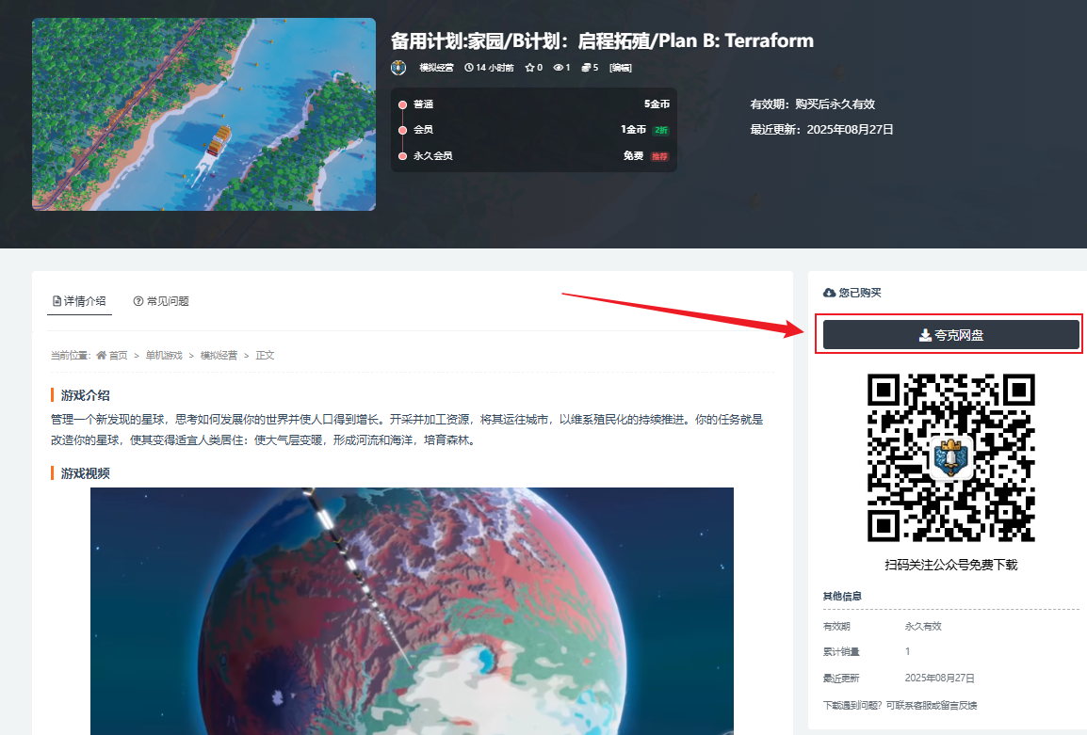Click the eye views icon
This screenshot has width=1087, height=735.
click(x=559, y=68)
